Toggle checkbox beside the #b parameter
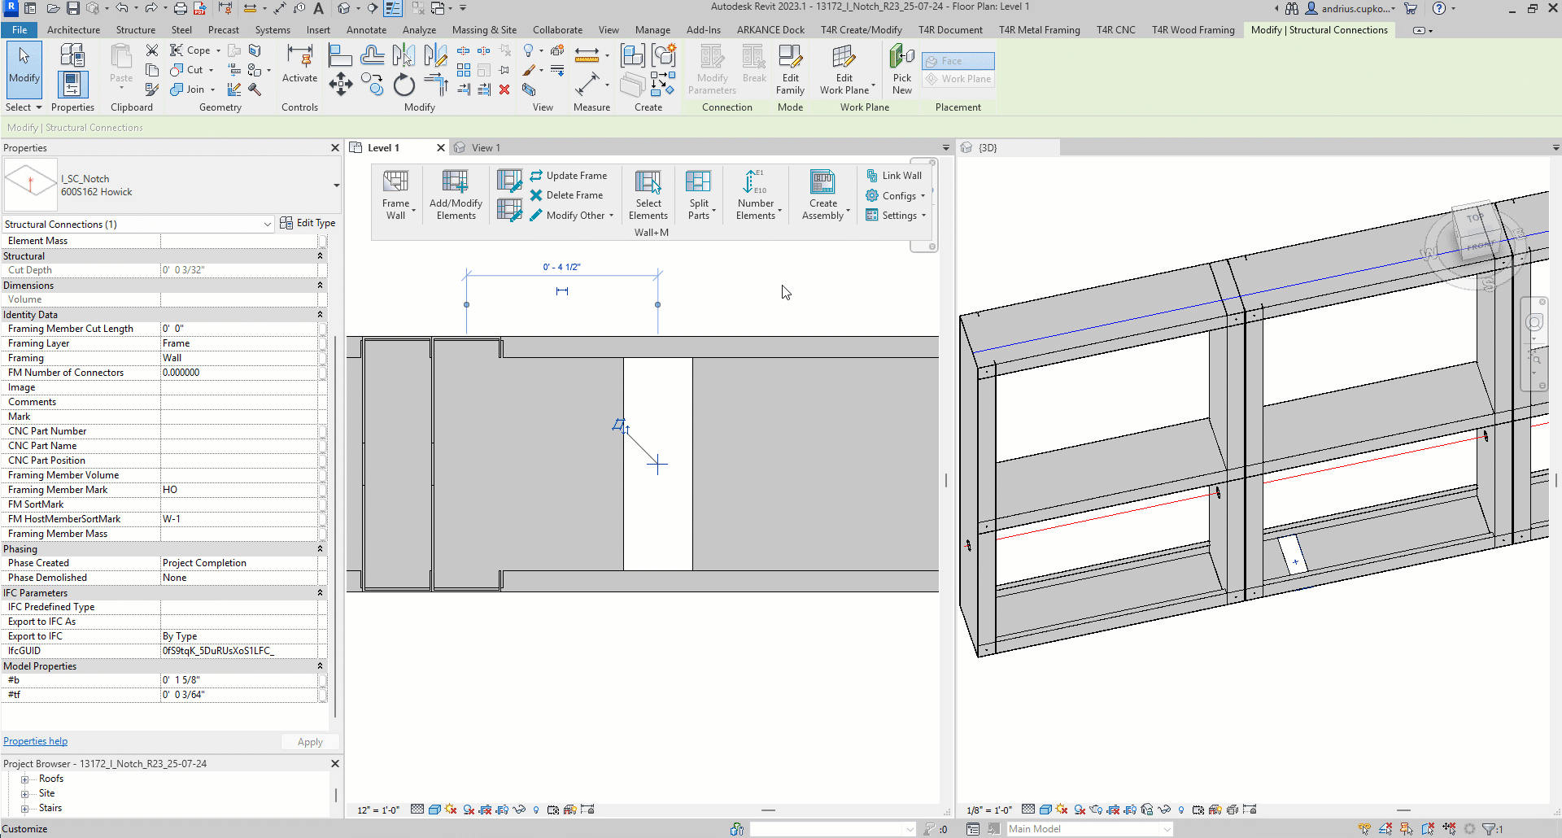The height and width of the screenshot is (838, 1562). pos(323,680)
